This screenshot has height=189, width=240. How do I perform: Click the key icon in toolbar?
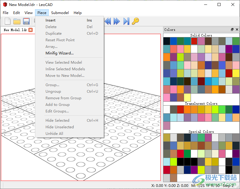pyautogui.click(x=136, y=21)
